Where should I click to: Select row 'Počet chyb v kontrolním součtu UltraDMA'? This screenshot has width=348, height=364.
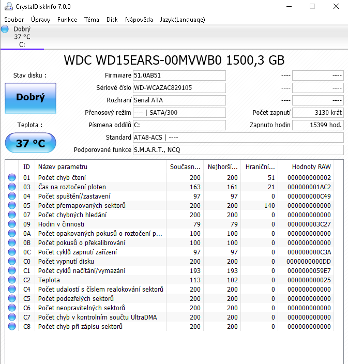tap(170, 317)
